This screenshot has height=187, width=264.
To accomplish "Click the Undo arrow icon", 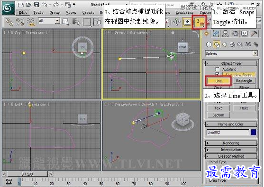I will [44, 5].
